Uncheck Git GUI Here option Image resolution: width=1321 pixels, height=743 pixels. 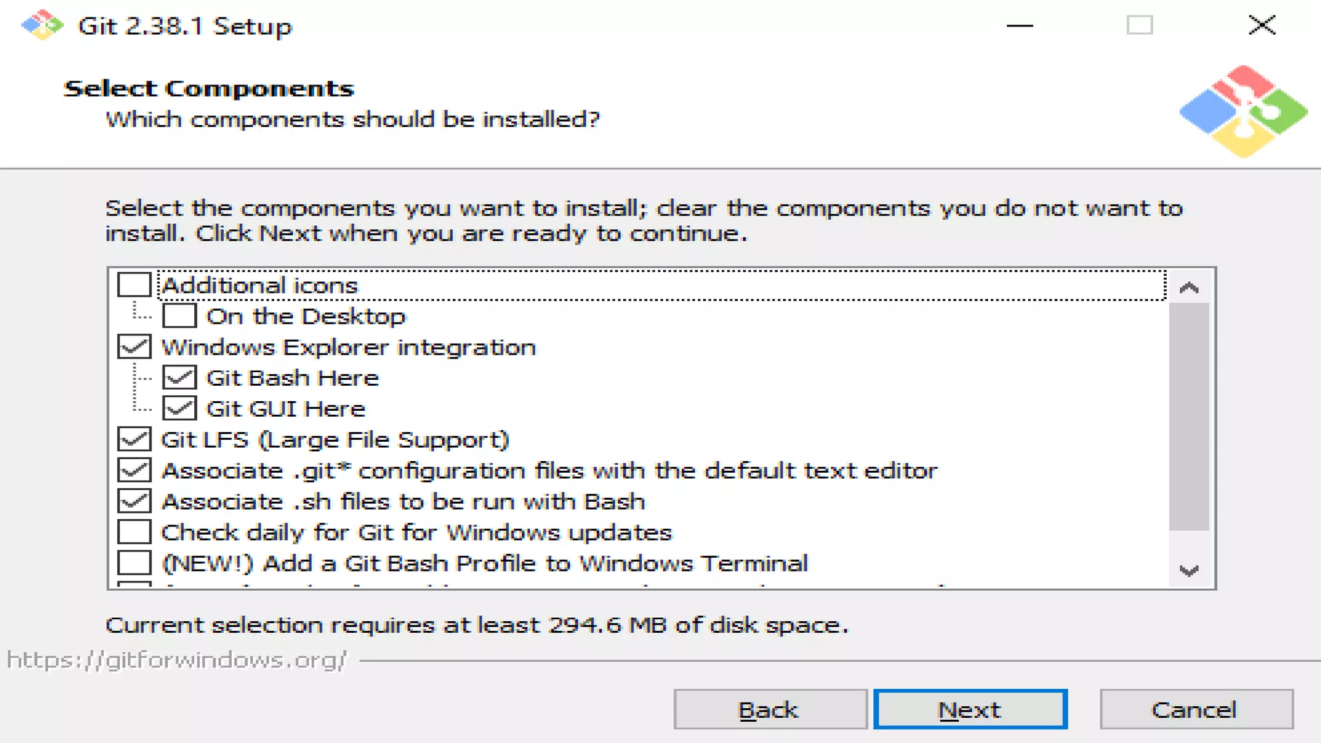coord(179,409)
